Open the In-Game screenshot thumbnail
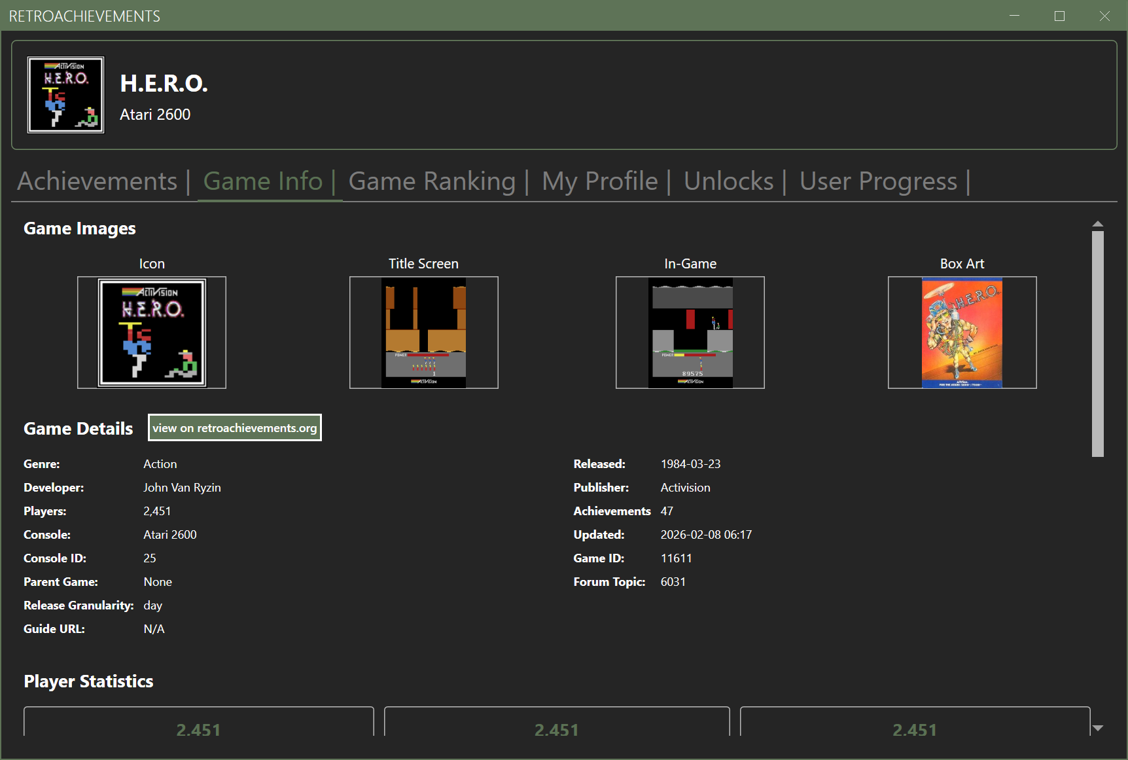 coord(690,333)
